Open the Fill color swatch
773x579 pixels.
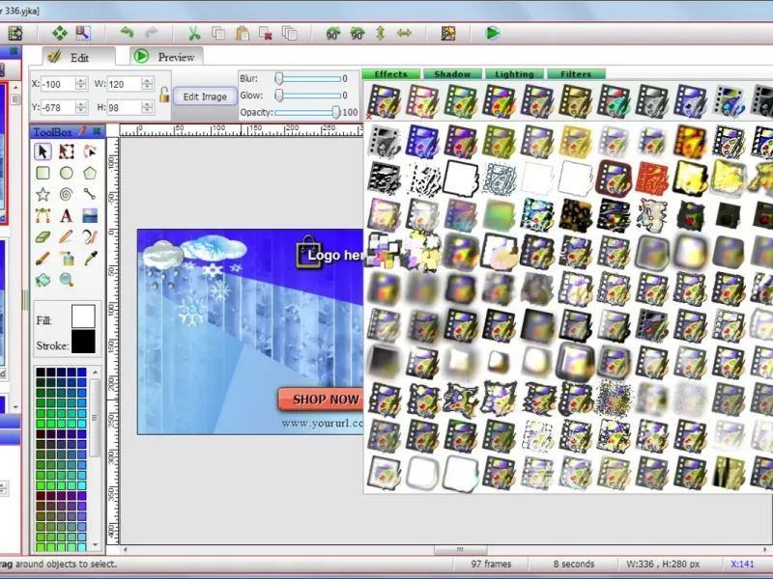(83, 317)
